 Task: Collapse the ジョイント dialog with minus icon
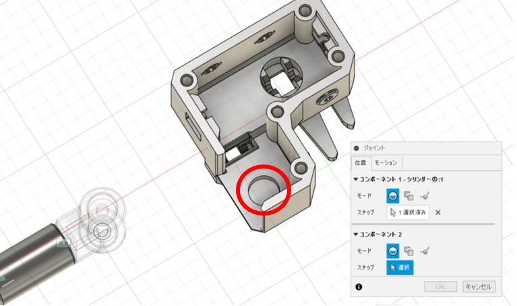click(x=356, y=148)
